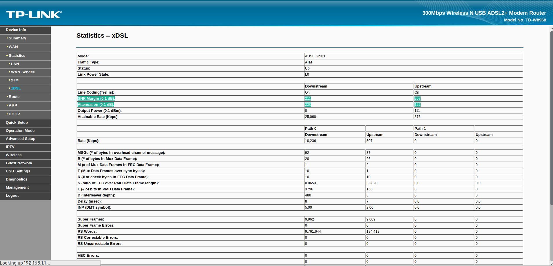Log out of the router
This screenshot has height=266, width=553.
(x=12, y=196)
